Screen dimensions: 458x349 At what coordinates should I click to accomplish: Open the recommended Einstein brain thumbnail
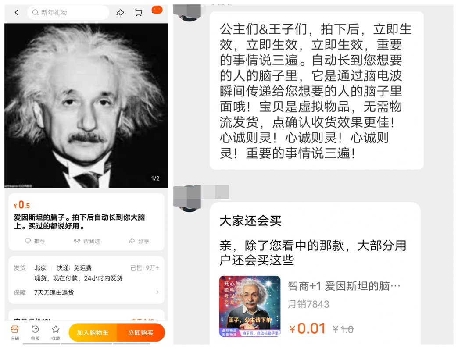coord(250,306)
